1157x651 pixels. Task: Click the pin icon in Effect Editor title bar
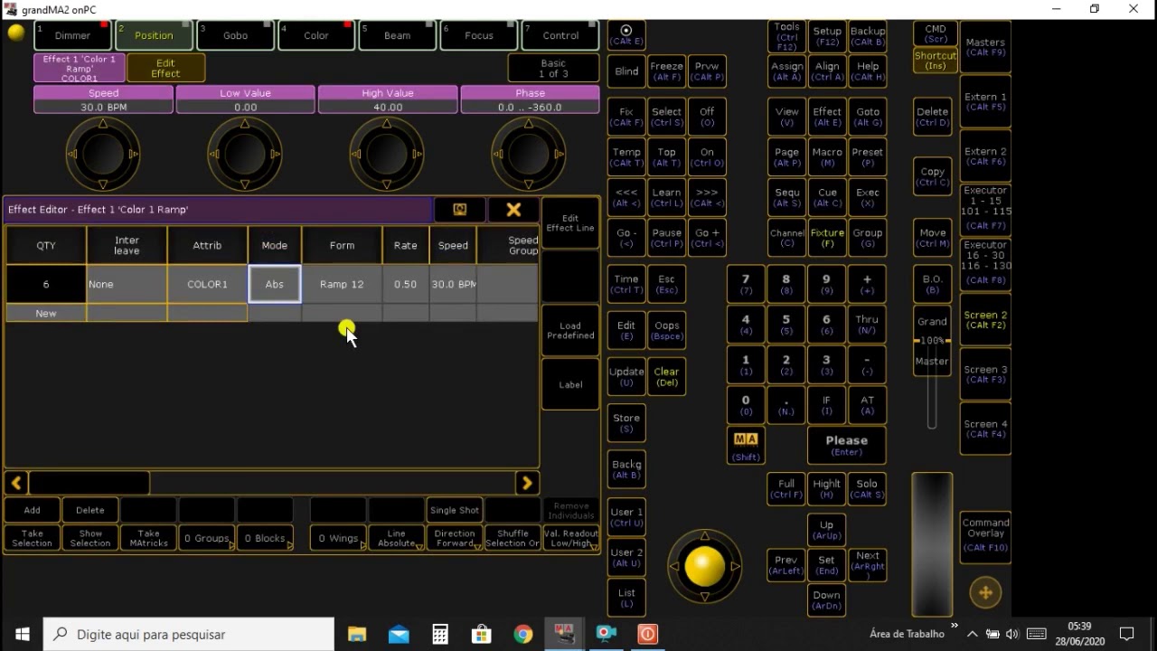(x=459, y=210)
